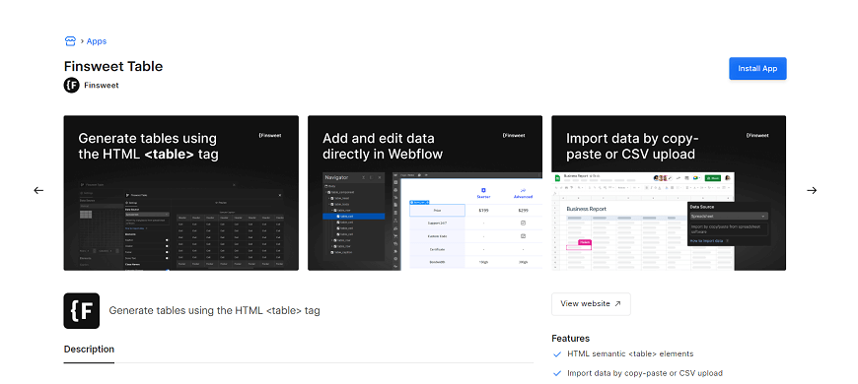Open the 'Add and edit data' screenshot
The width and height of the screenshot is (858, 384).
[425, 193]
